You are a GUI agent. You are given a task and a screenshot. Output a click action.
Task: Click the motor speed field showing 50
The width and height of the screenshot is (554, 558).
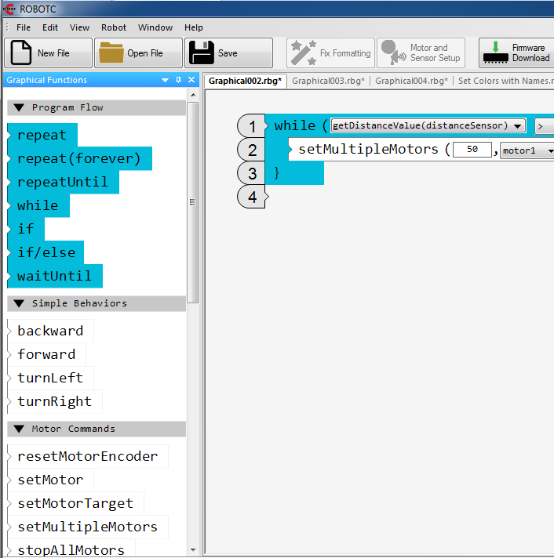[472, 149]
